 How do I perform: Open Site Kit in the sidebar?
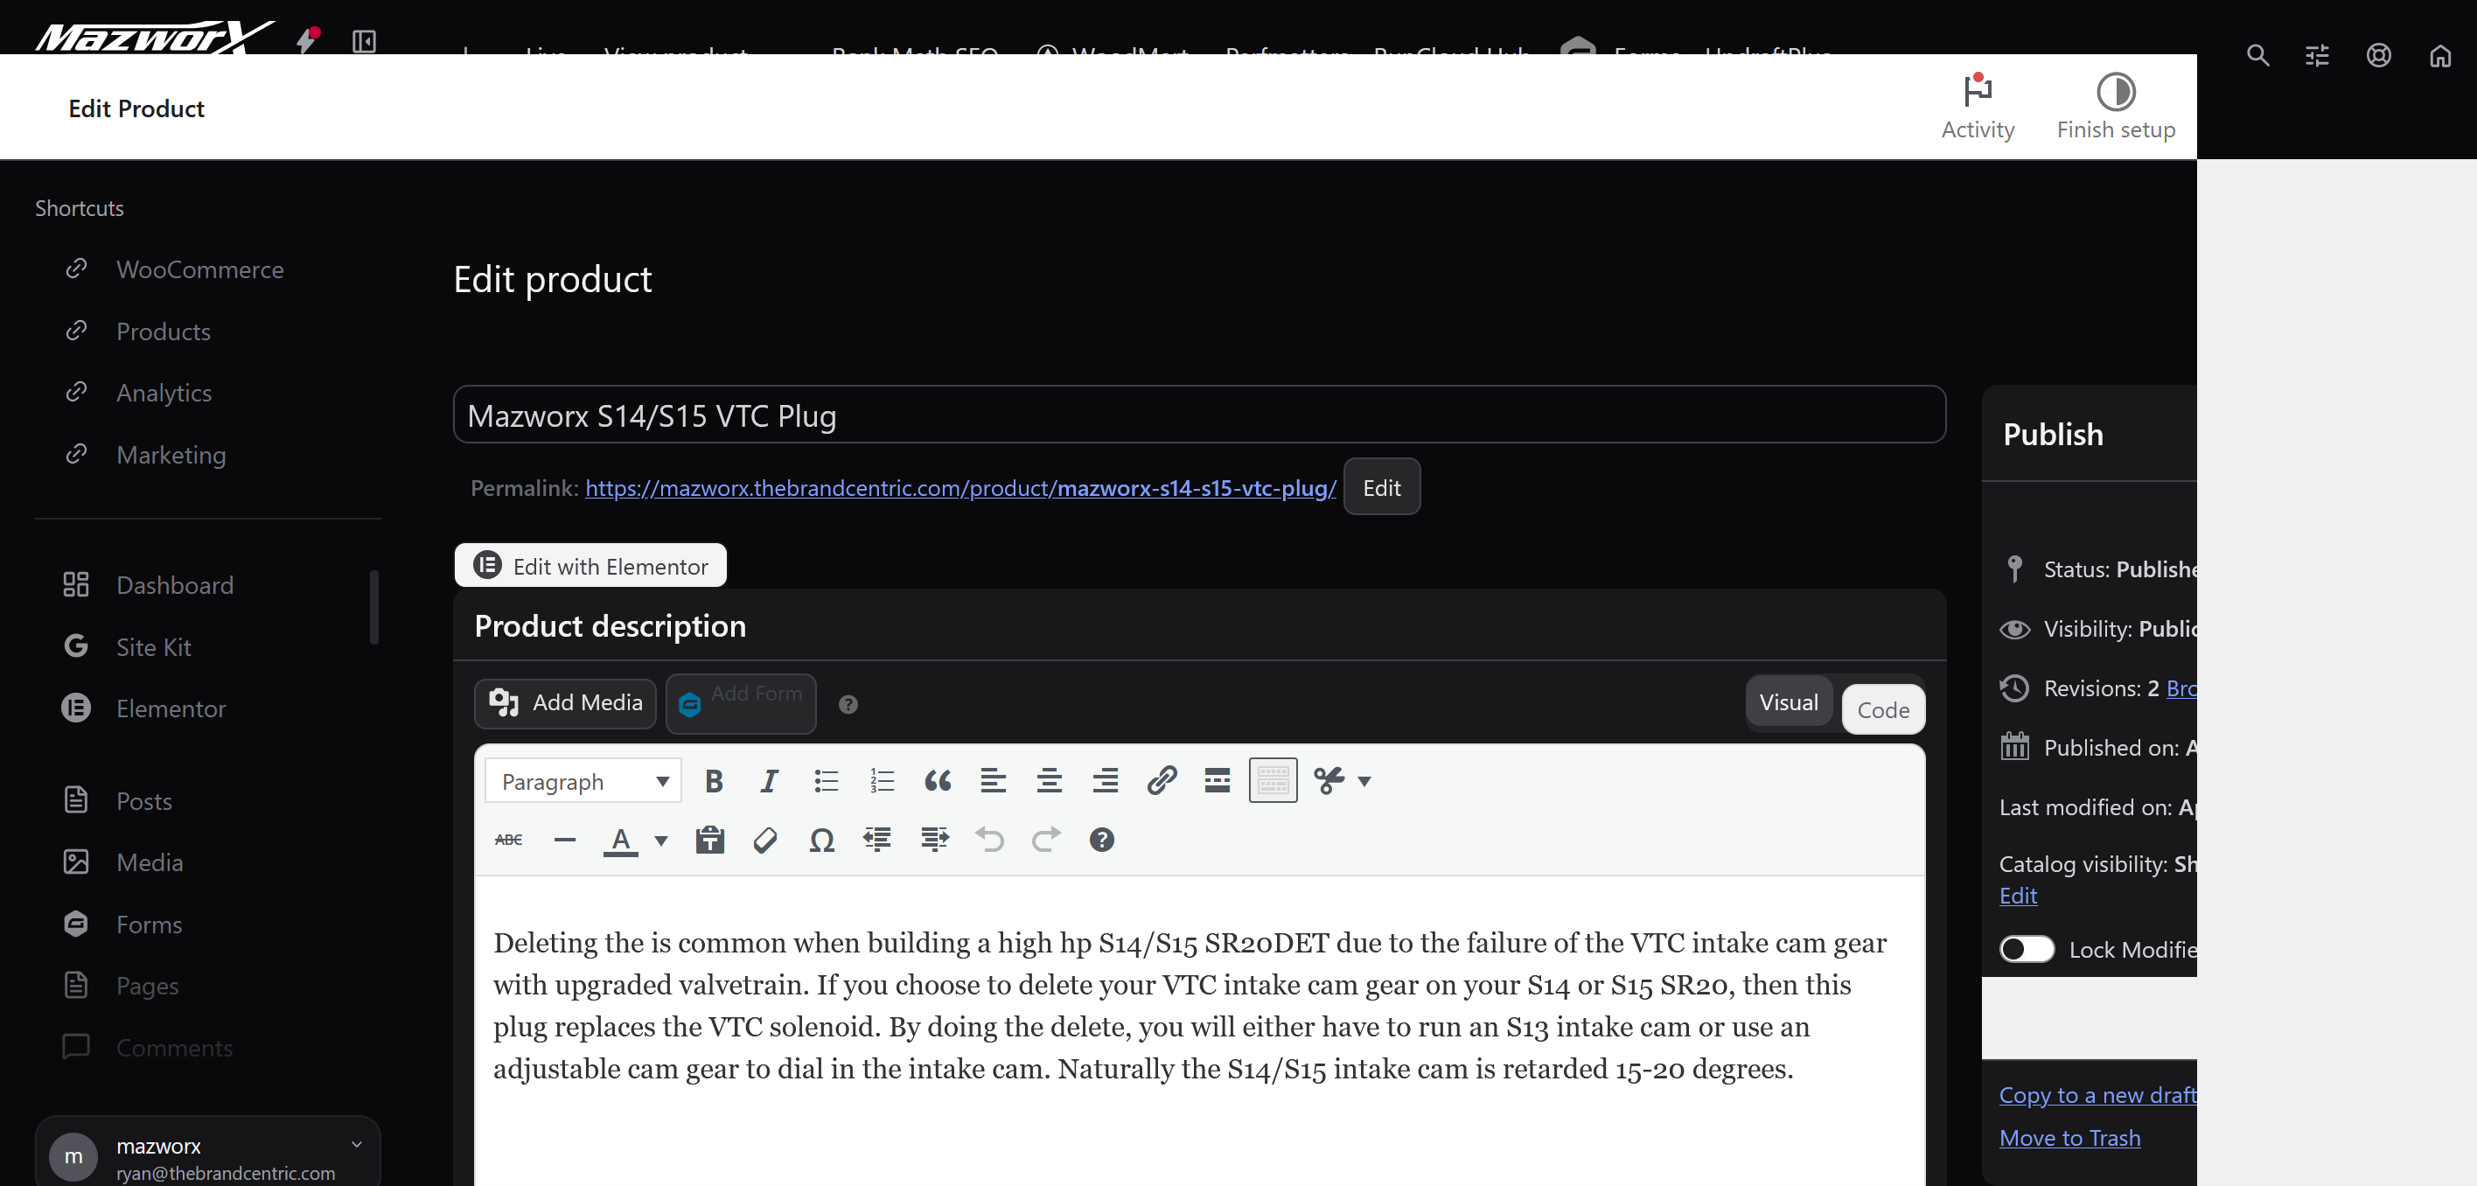[153, 646]
